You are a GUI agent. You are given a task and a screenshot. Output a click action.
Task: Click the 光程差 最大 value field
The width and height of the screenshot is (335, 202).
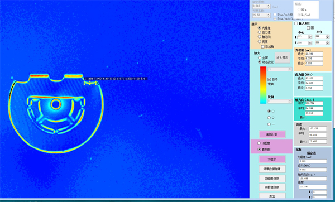(314, 54)
